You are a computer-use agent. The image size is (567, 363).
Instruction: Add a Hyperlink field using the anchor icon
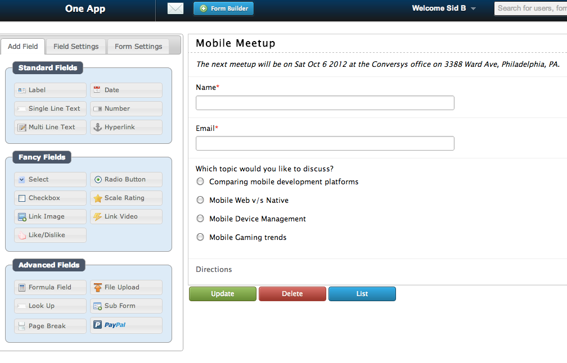[126, 127]
